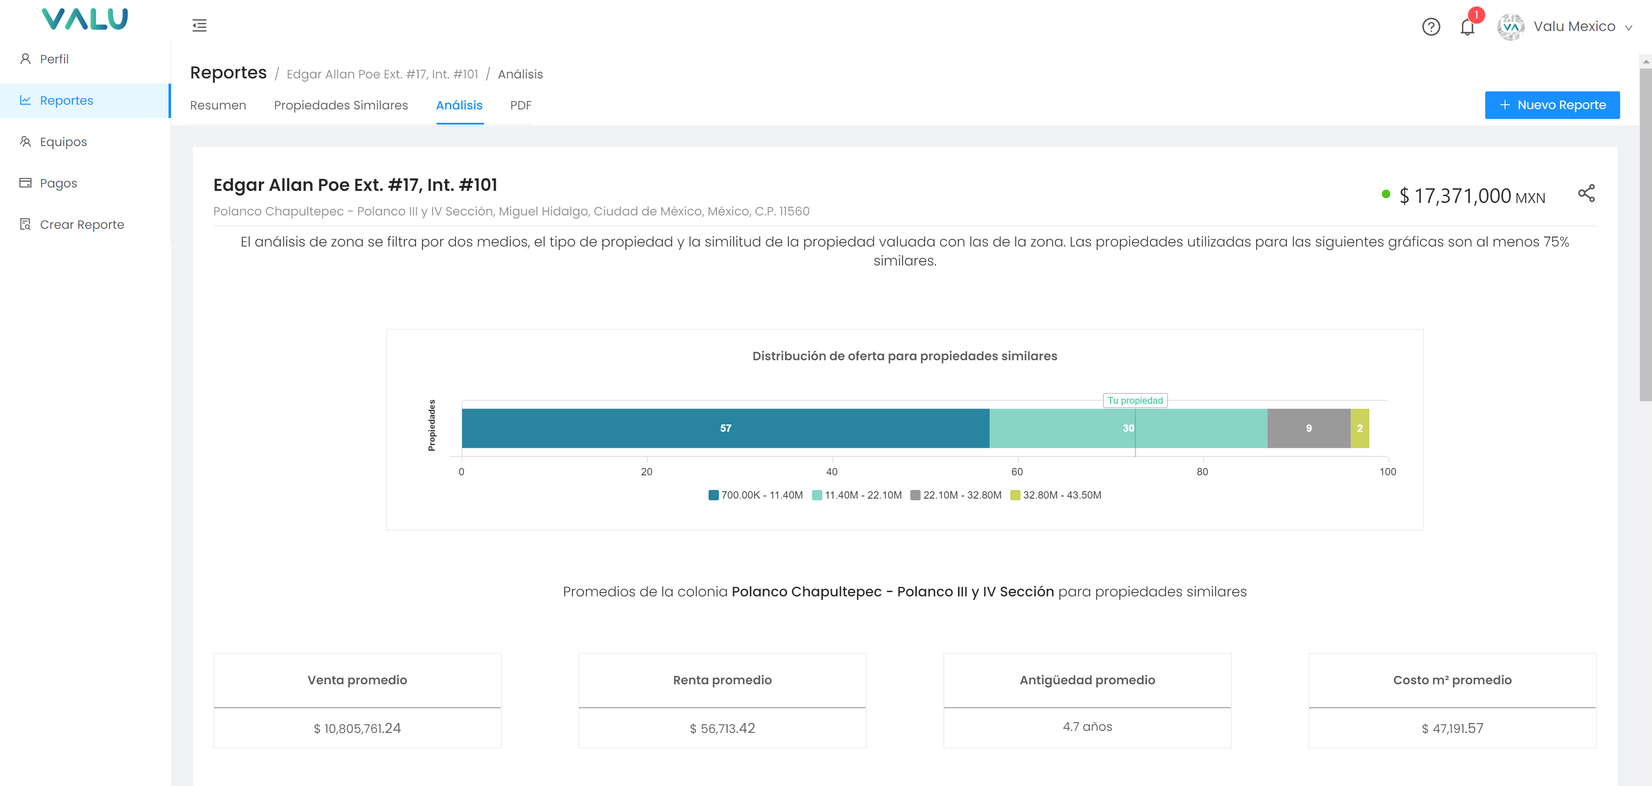Click the 32.80M - 43.50M legend color swatch

click(1015, 495)
